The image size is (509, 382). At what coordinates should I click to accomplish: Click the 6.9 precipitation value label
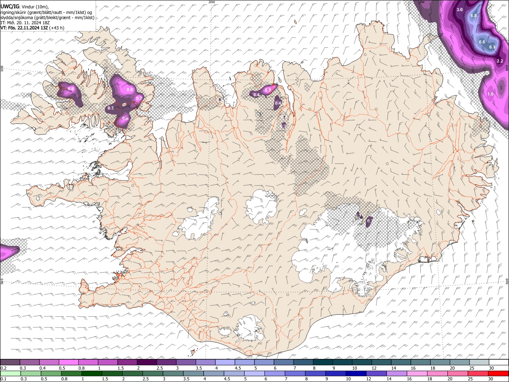pyautogui.click(x=492, y=47)
